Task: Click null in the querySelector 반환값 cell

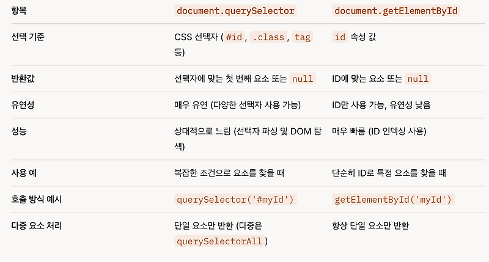Action: [x=303, y=79]
